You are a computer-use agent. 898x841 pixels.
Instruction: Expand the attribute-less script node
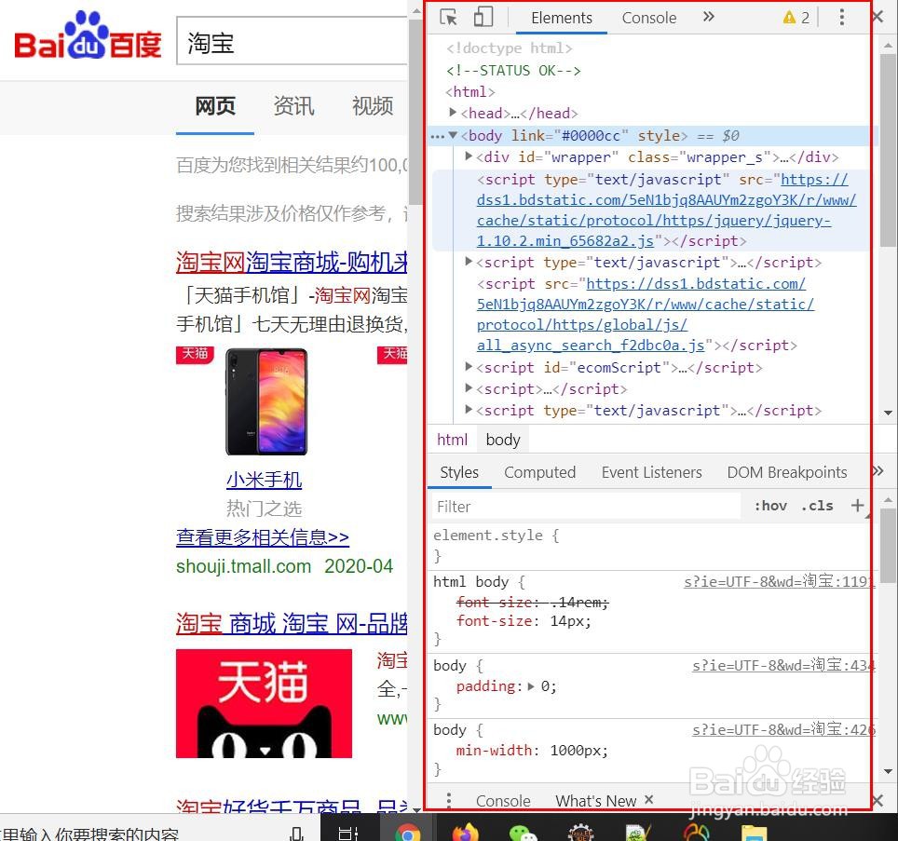pos(469,387)
